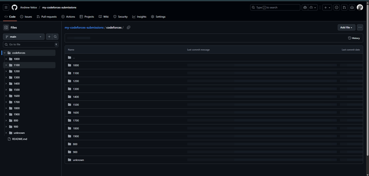Click the search icon beside branch selector
Viewport: 369px width, 176px height.
pyautogui.click(x=55, y=37)
